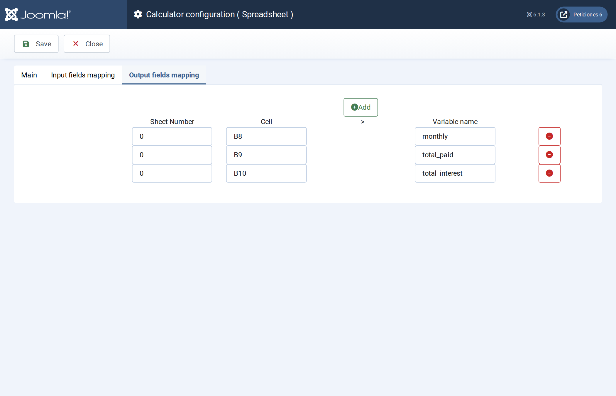Edit sheet number for the B9 row

tap(172, 155)
